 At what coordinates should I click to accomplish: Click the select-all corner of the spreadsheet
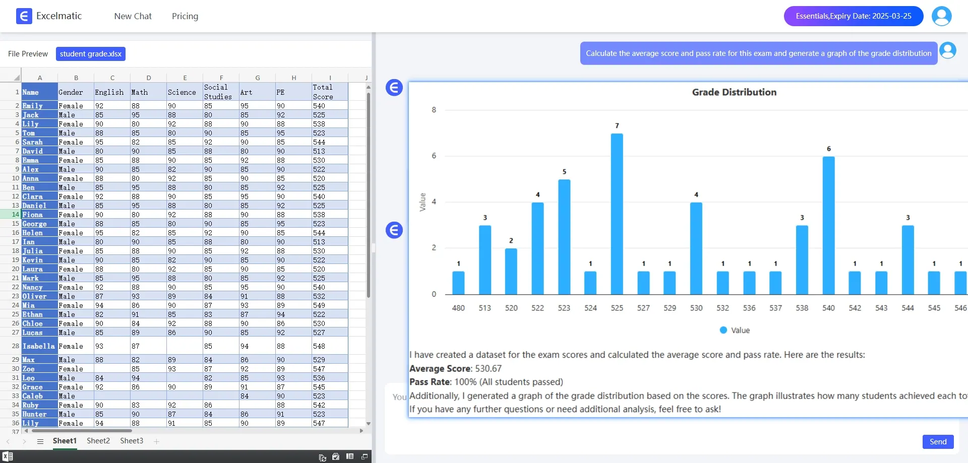pos(16,78)
